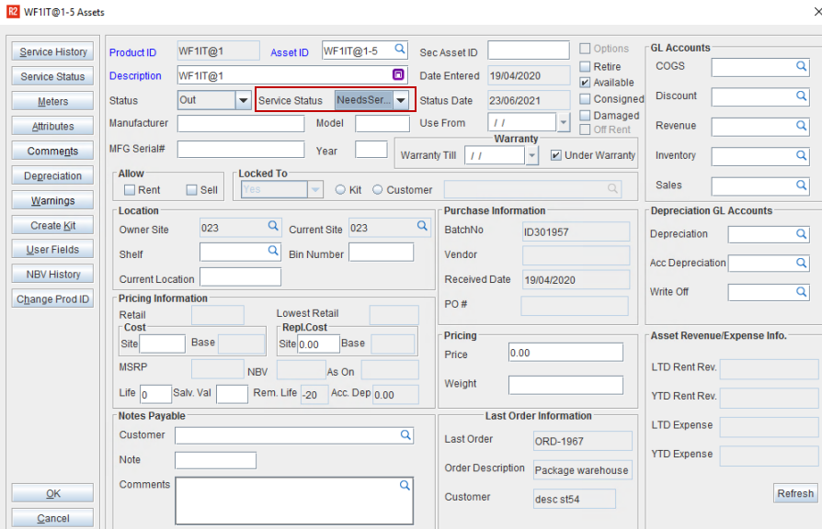The width and height of the screenshot is (822, 529).
Task: Open the Status dropdown showing Out
Action: [243, 100]
